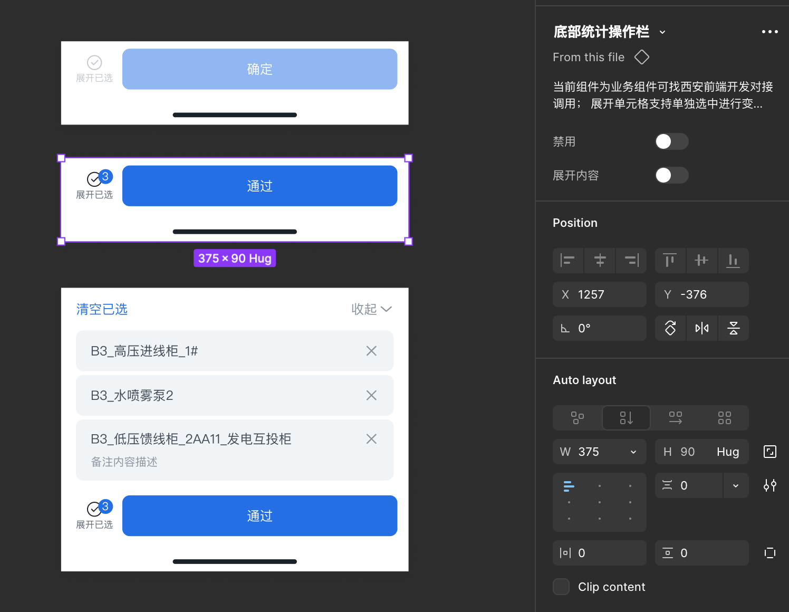Screen dimensions: 789x612
Task: Click align right icon in Position
Action: pos(631,260)
